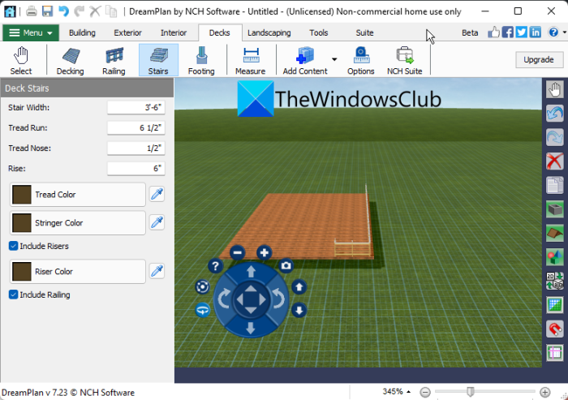This screenshot has width=568, height=400.
Task: Click the sidebar undo arrow icon
Action: pyautogui.click(x=554, y=114)
